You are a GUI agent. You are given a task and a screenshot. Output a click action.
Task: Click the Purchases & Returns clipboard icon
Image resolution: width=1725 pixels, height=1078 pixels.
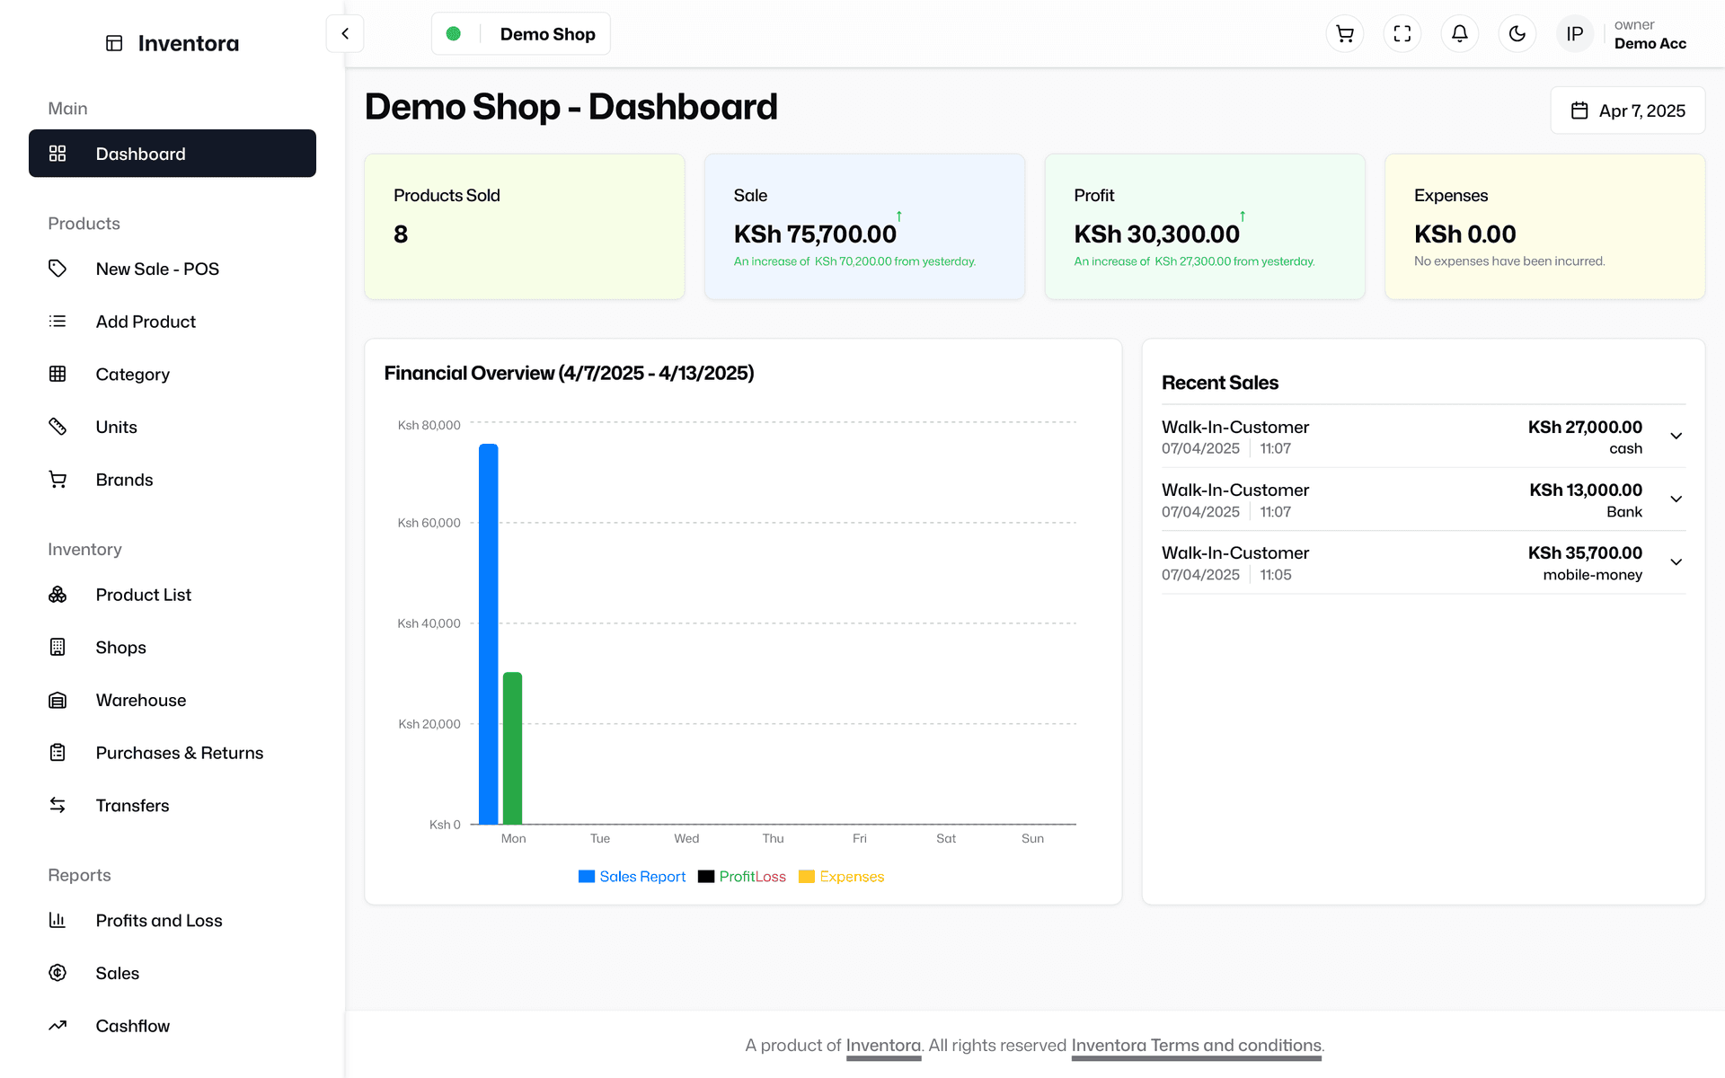[x=57, y=753]
